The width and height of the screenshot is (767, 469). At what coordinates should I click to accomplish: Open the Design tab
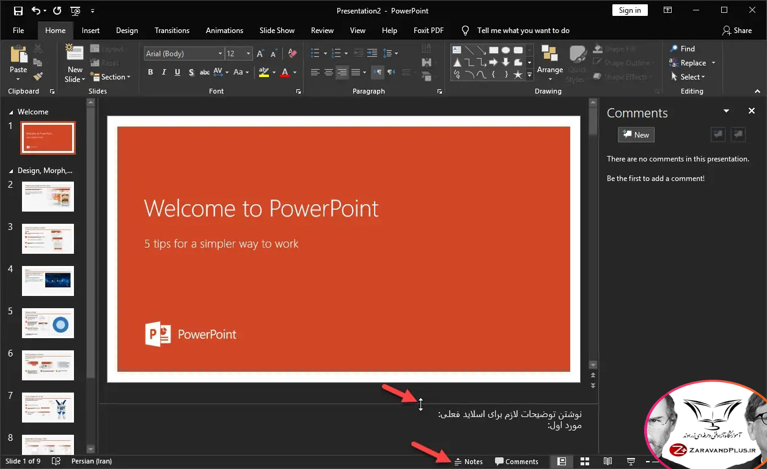point(127,31)
